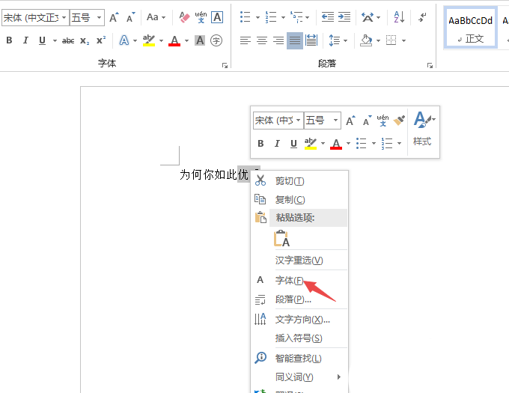Open phonetic guide in mini toolbar
This screenshot has height=393, width=509.
click(x=382, y=121)
